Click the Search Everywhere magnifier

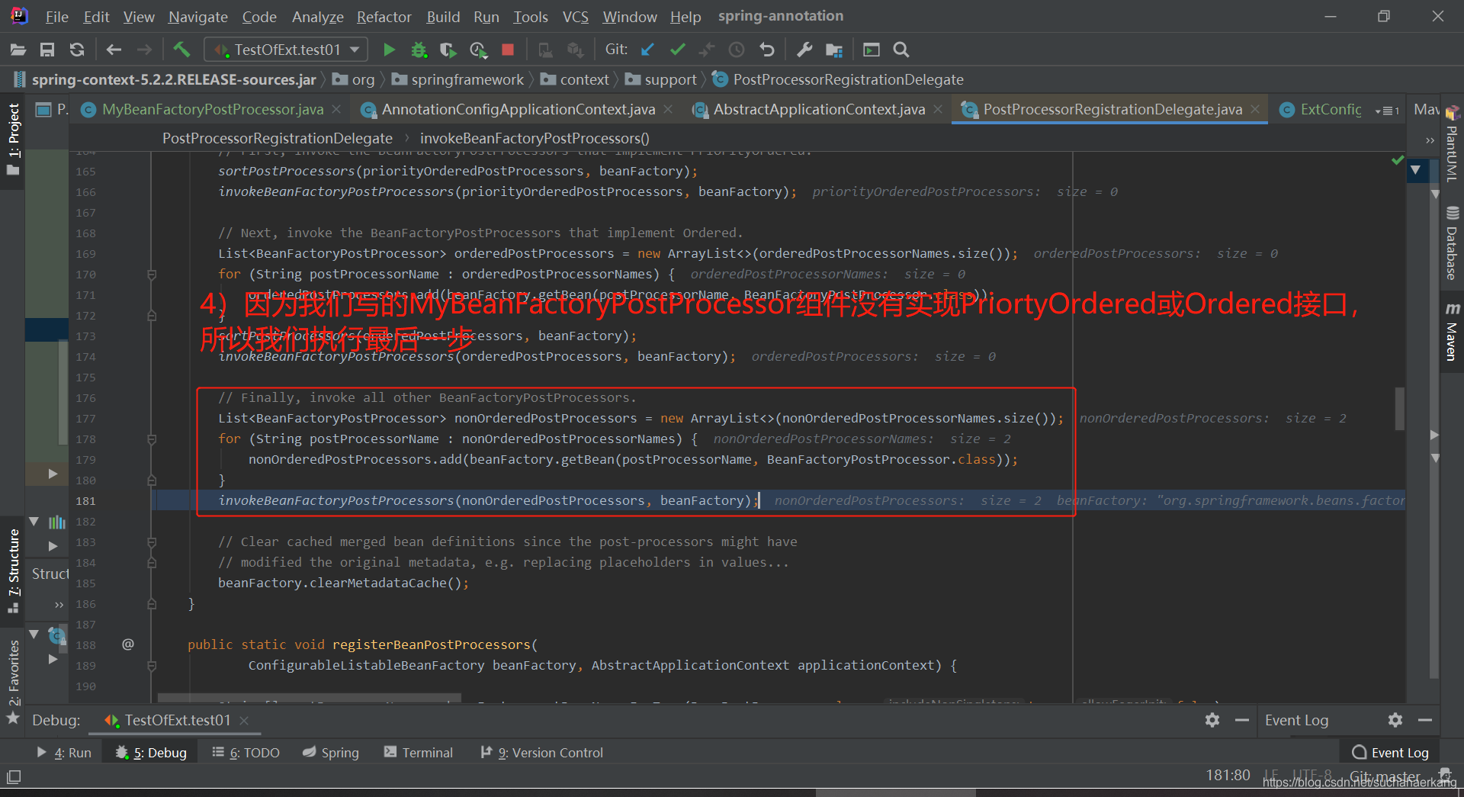[x=901, y=50]
